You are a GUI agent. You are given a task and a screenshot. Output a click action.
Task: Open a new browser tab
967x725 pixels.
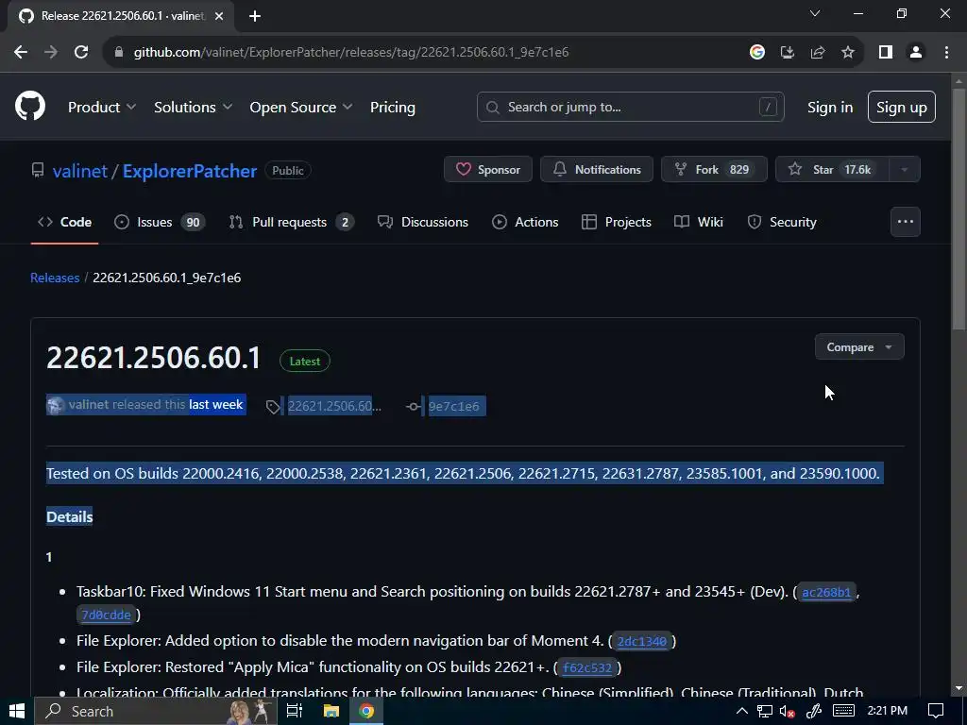255,16
